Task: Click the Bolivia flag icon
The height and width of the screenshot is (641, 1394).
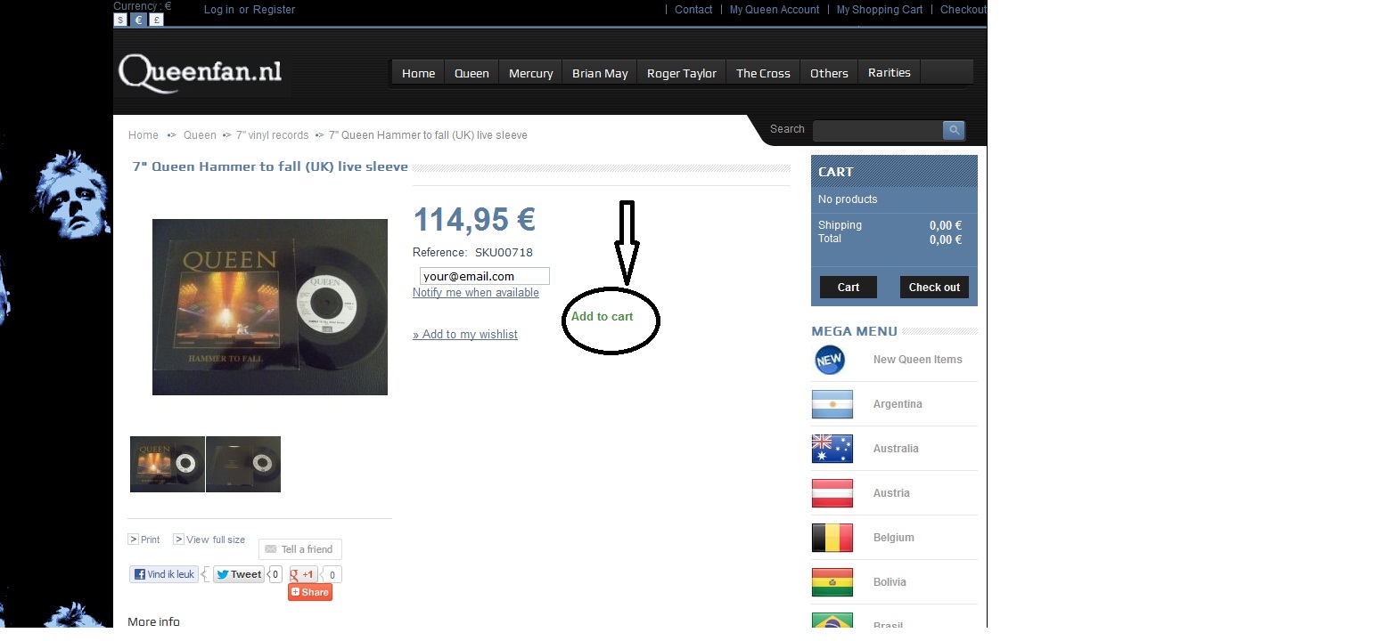Action: coord(832,582)
